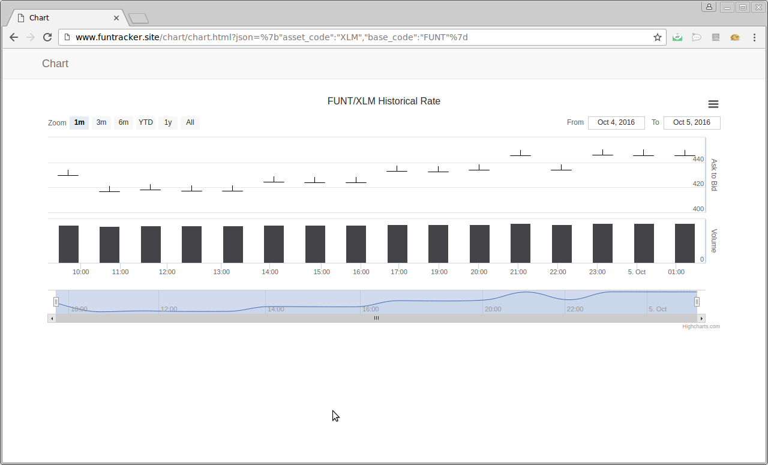Screen dimensions: 768x465
Task: Click the speech bubble extension icon
Action: 696,37
